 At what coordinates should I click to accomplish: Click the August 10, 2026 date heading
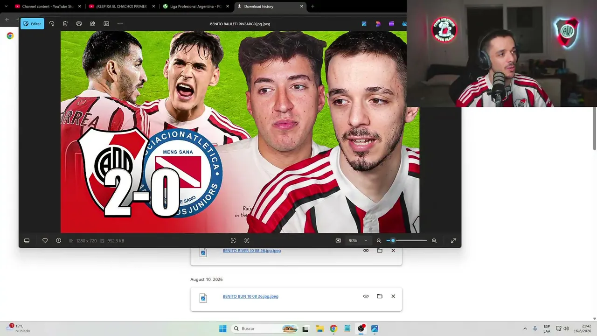(x=207, y=280)
